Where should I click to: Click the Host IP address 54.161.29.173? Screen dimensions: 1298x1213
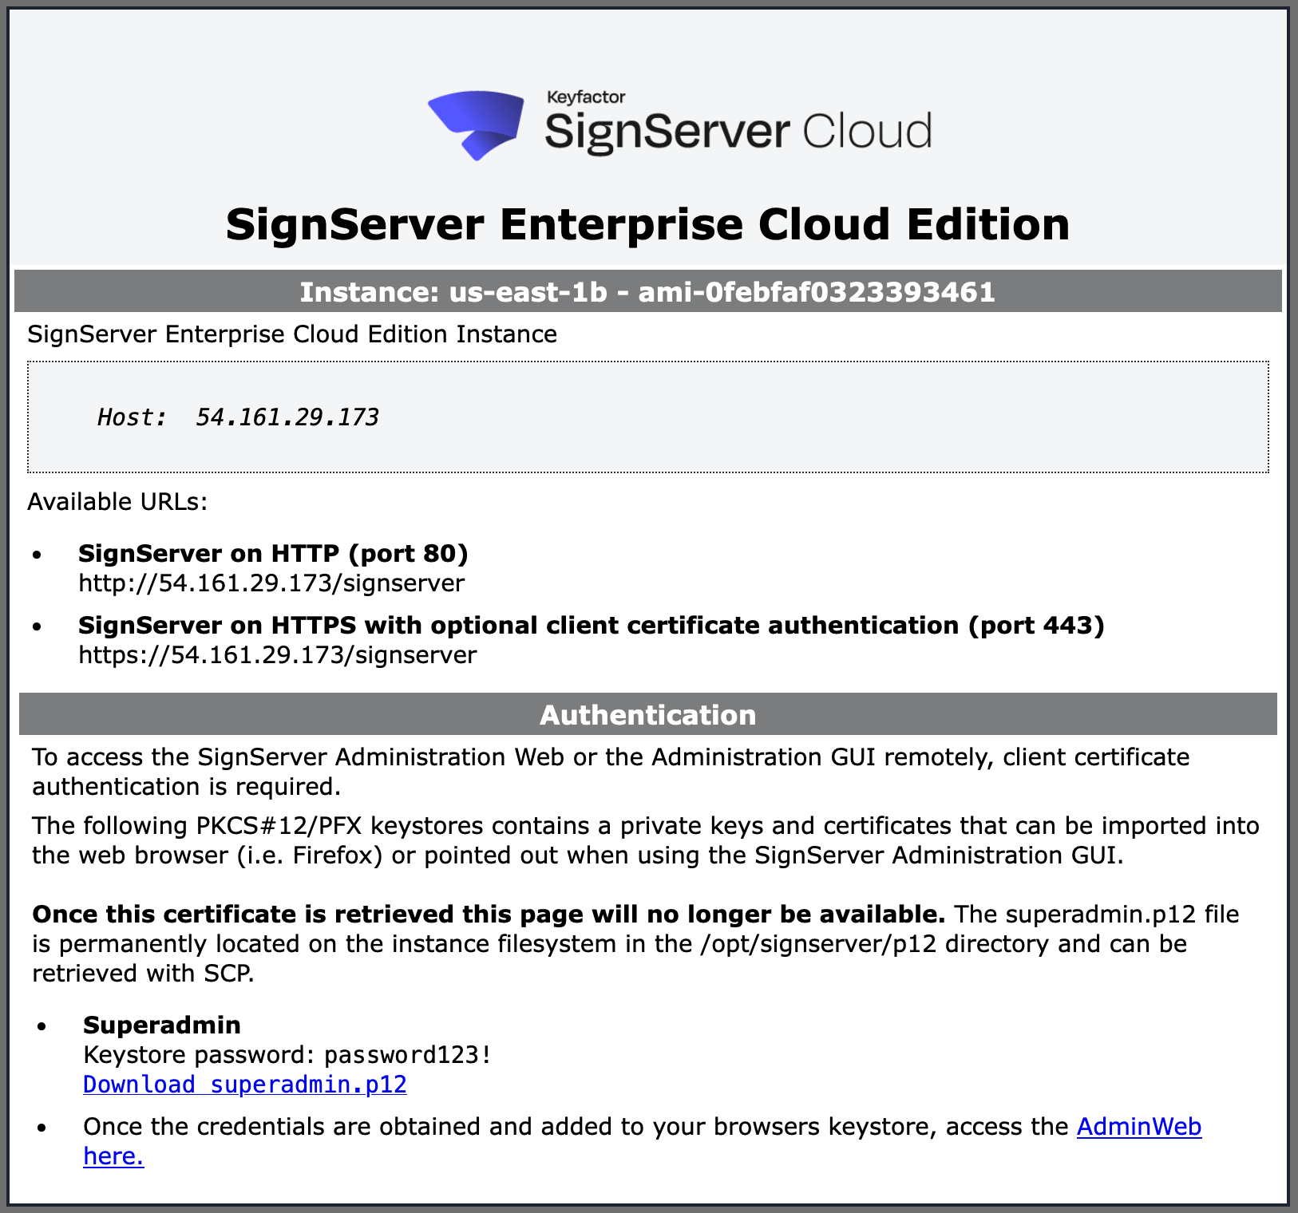pyautogui.click(x=287, y=417)
